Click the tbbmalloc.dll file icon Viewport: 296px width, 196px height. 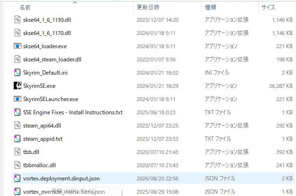(x=17, y=165)
